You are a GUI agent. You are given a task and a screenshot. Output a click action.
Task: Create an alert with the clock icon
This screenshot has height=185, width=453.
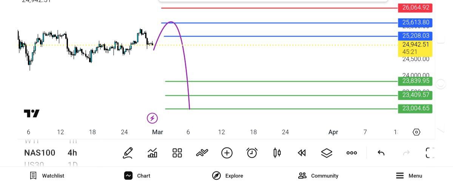pos(252,153)
